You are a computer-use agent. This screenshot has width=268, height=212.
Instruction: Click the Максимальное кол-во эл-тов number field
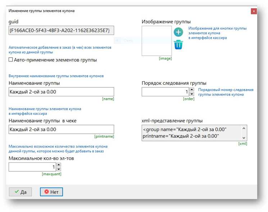click(x=32, y=167)
